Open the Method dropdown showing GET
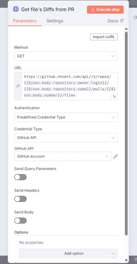This screenshot has width=137, height=264. [66, 56]
